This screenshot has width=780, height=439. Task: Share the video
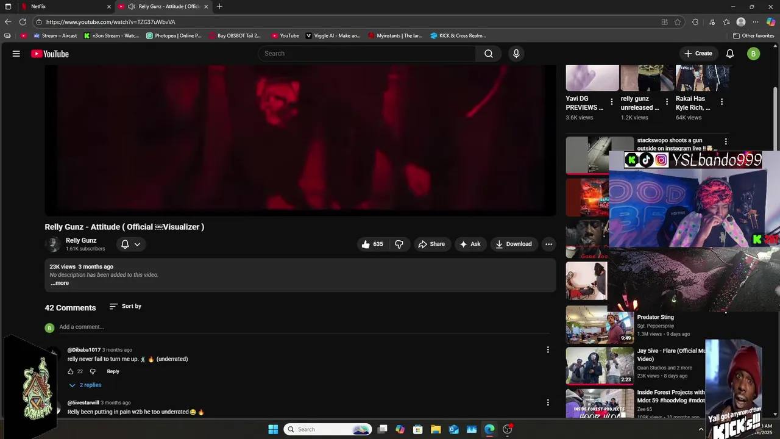[432, 244]
